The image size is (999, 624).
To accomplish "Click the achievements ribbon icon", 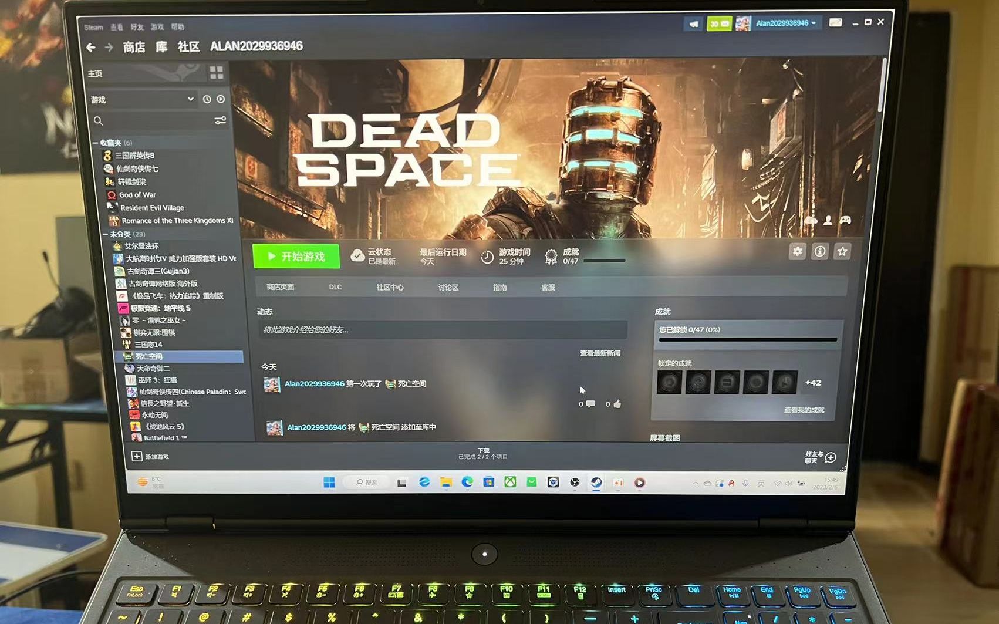I will click(551, 257).
